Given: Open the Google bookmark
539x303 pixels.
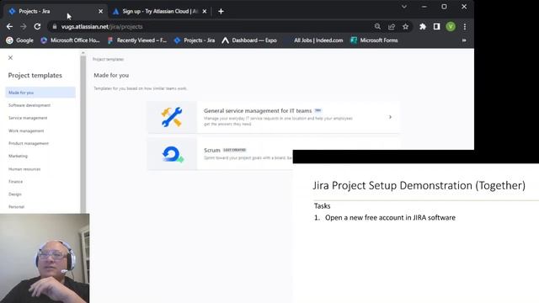Looking at the screenshot, I should (x=19, y=40).
